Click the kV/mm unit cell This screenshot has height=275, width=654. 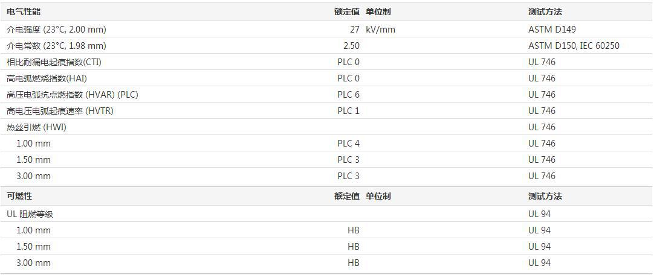coord(380,29)
